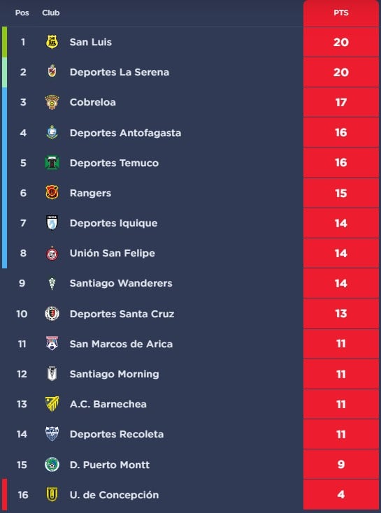The image size is (381, 513).
Task: Click the Rangers club badge
Action: click(52, 193)
